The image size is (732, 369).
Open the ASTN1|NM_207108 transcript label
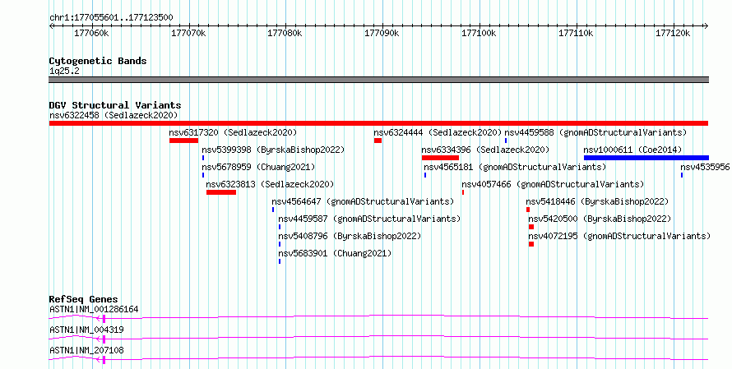tap(87, 350)
